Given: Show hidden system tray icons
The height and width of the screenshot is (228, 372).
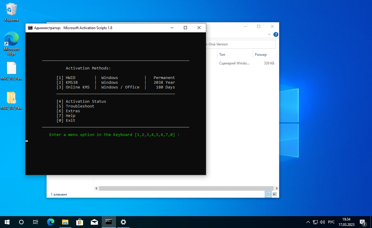Looking at the screenshot, I should [x=308, y=222].
